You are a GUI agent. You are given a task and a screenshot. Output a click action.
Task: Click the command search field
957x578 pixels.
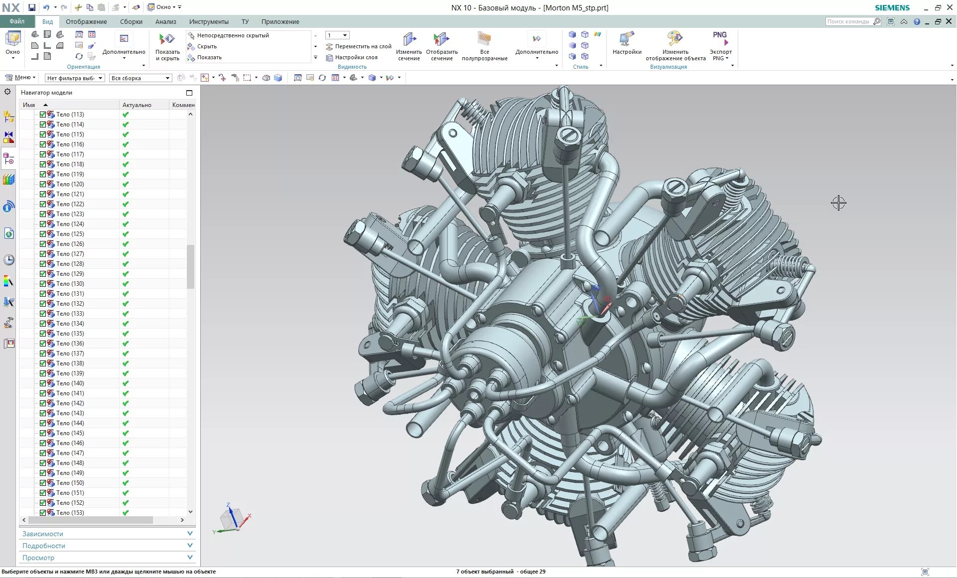848,21
